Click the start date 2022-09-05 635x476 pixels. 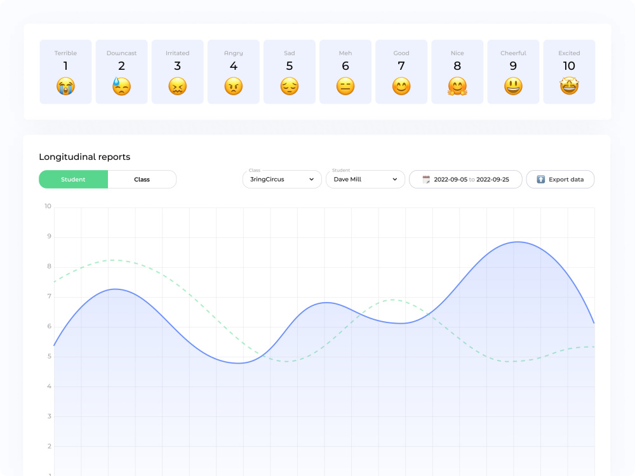pyautogui.click(x=450, y=180)
